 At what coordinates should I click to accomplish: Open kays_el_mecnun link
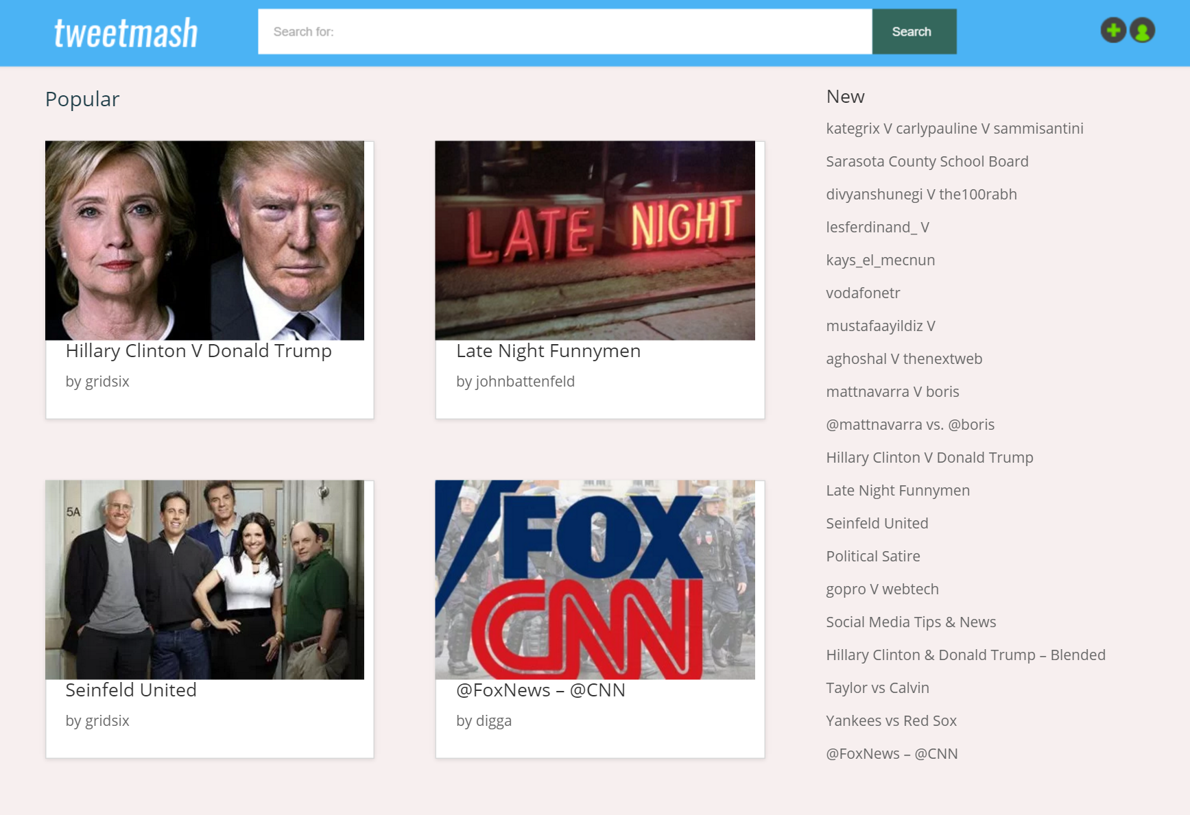(x=880, y=260)
